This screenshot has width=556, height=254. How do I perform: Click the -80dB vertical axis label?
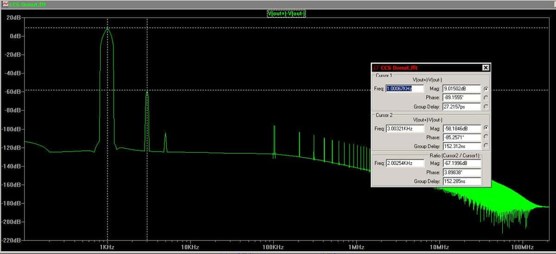click(x=13, y=111)
